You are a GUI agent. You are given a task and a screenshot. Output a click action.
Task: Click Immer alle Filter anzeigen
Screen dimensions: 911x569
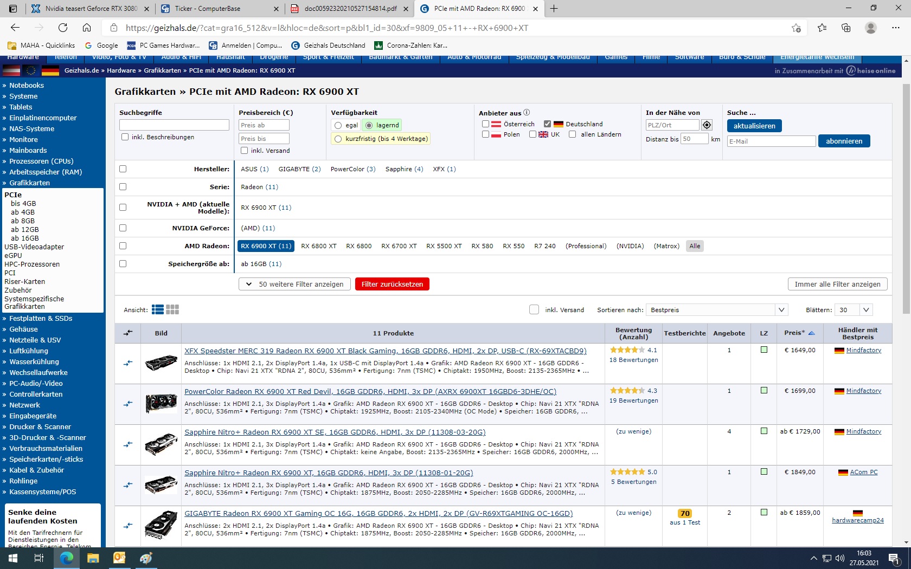(x=837, y=284)
